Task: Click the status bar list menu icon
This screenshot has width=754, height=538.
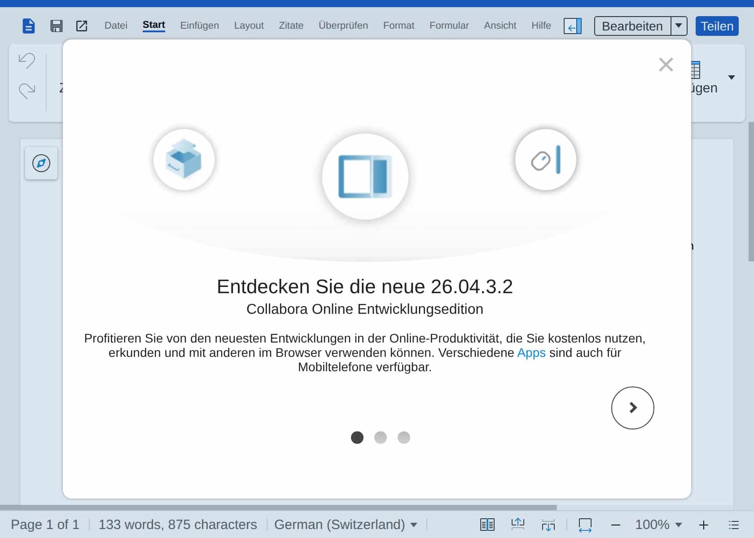Action: tap(734, 525)
